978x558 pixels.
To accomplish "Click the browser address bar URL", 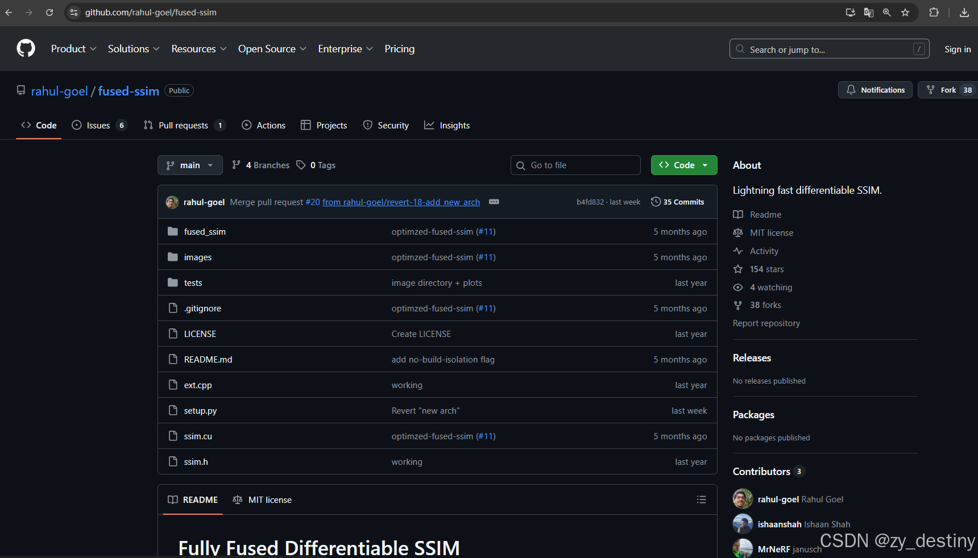I will tap(151, 12).
